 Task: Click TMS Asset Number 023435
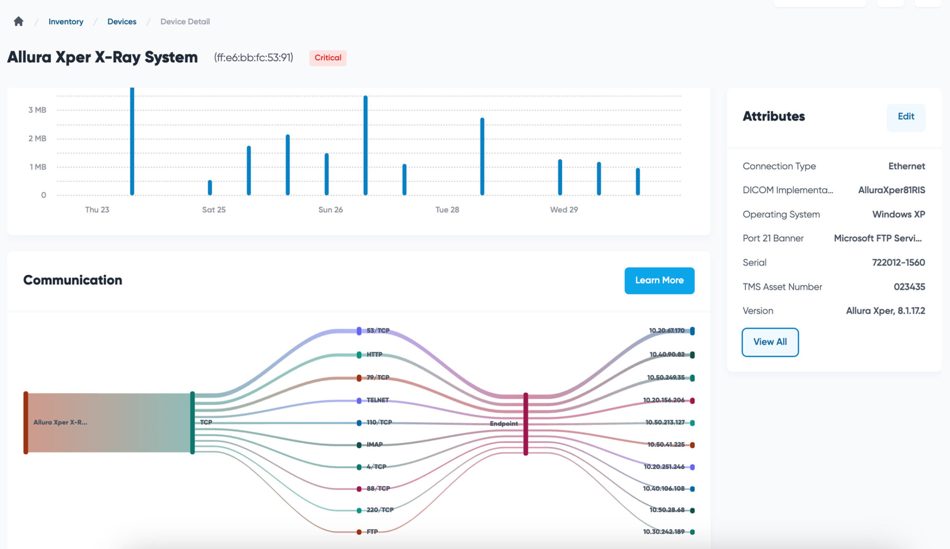(909, 287)
